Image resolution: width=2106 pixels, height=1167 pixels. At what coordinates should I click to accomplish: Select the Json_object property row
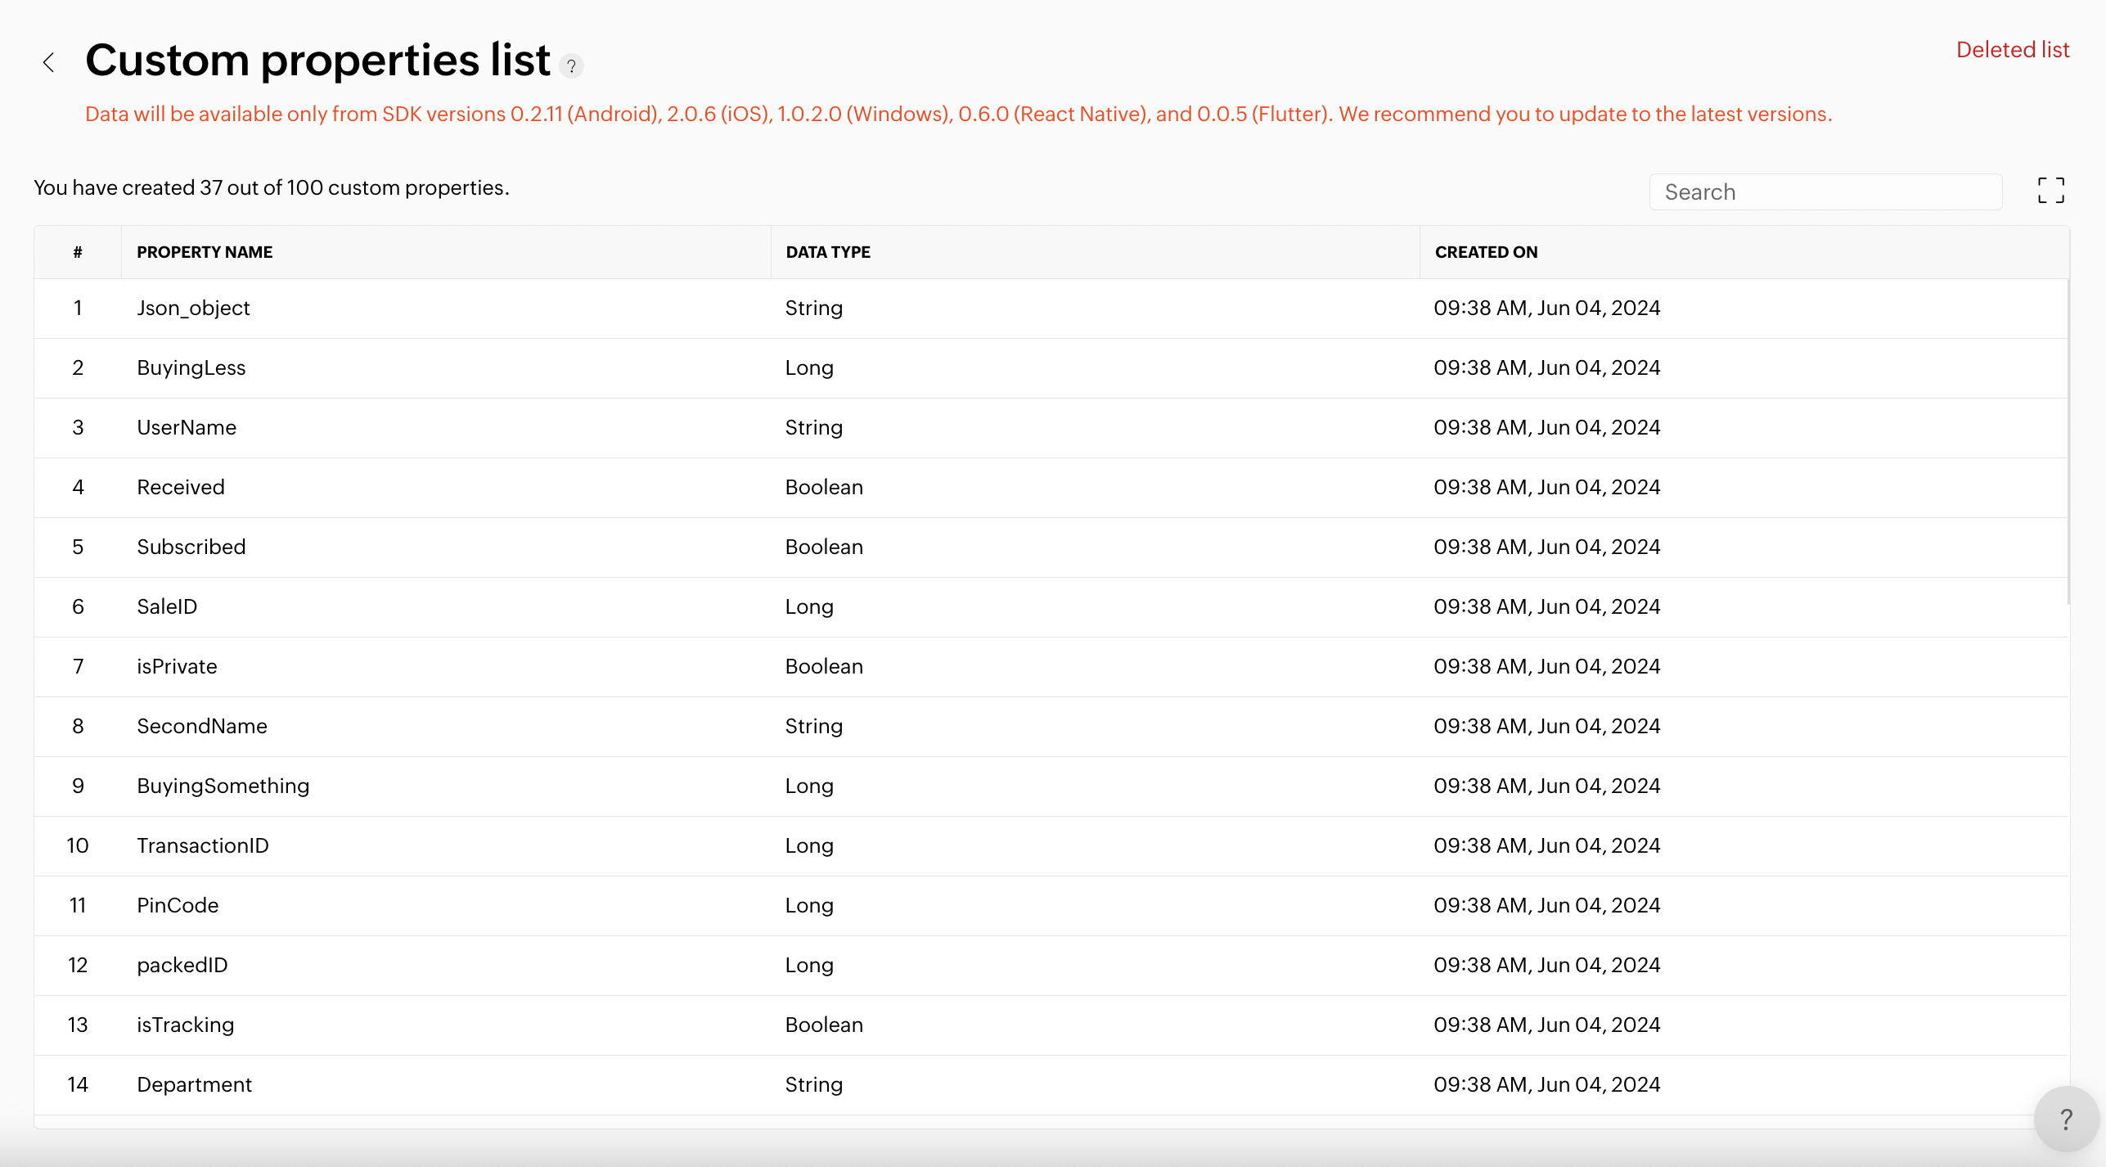(193, 309)
